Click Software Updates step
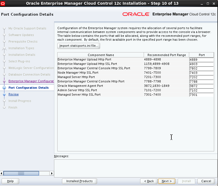The width and height of the screenshot is (218, 186). coord(21,35)
